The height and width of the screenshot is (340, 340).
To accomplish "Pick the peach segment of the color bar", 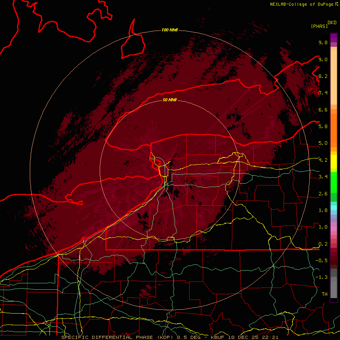I will pyautogui.click(x=334, y=77).
